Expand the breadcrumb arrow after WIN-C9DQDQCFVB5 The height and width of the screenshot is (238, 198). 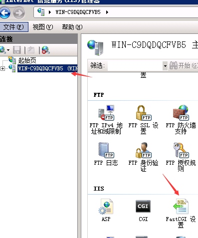[x=107, y=12]
